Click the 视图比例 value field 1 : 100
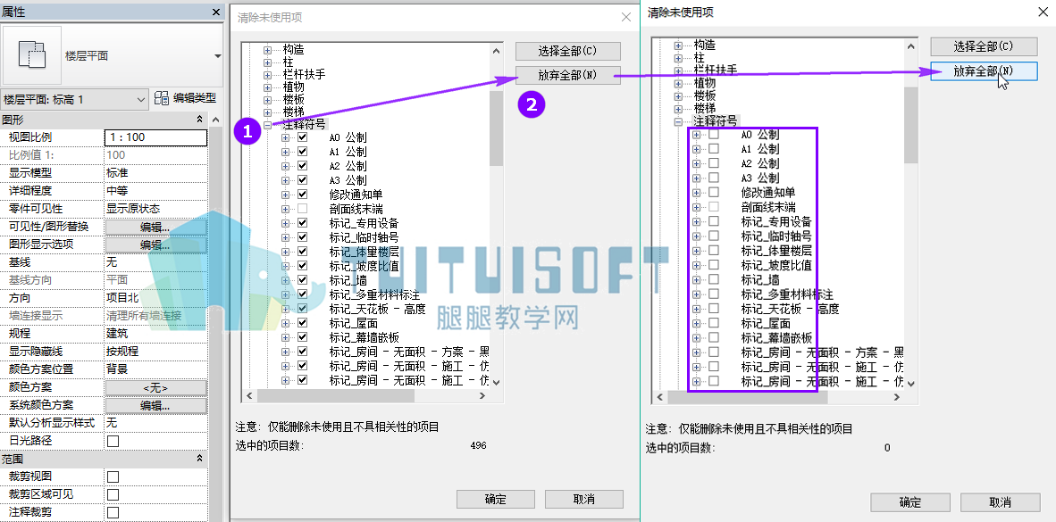Screen dimensions: 1056x522 point(155,137)
